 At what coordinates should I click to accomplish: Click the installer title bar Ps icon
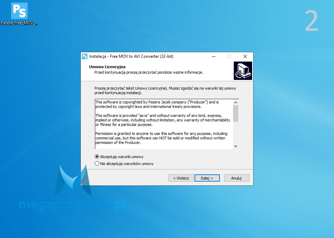[x=85, y=56]
